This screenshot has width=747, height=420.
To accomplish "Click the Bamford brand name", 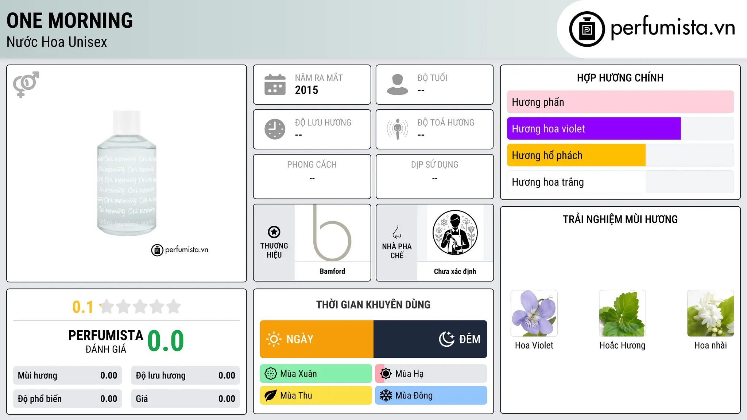I will (332, 271).
